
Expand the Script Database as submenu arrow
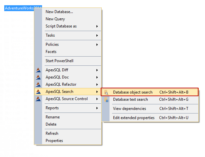click(x=97, y=26)
